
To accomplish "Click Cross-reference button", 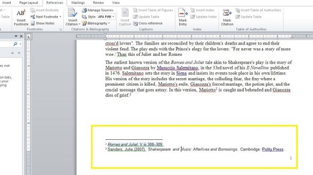I will 148,23.
